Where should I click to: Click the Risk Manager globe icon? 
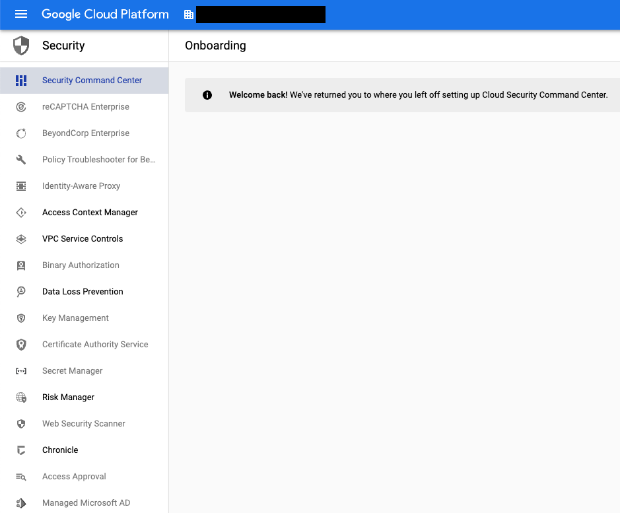[21, 397]
